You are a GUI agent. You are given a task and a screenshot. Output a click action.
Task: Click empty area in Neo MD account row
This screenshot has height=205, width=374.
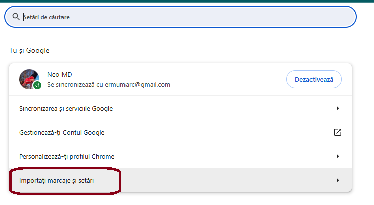click(x=227, y=79)
